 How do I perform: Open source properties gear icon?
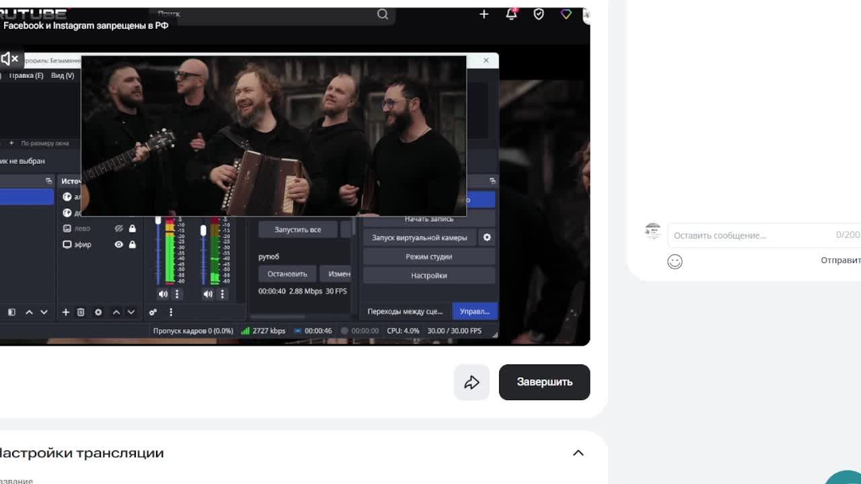pyautogui.click(x=98, y=312)
